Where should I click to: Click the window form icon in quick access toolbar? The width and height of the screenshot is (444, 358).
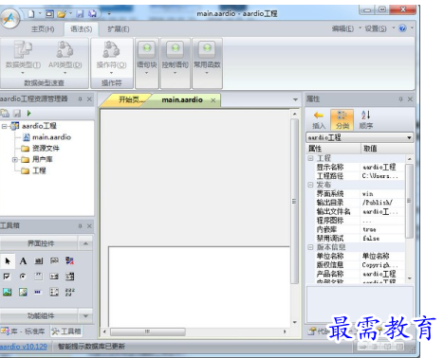pyautogui.click(x=49, y=13)
